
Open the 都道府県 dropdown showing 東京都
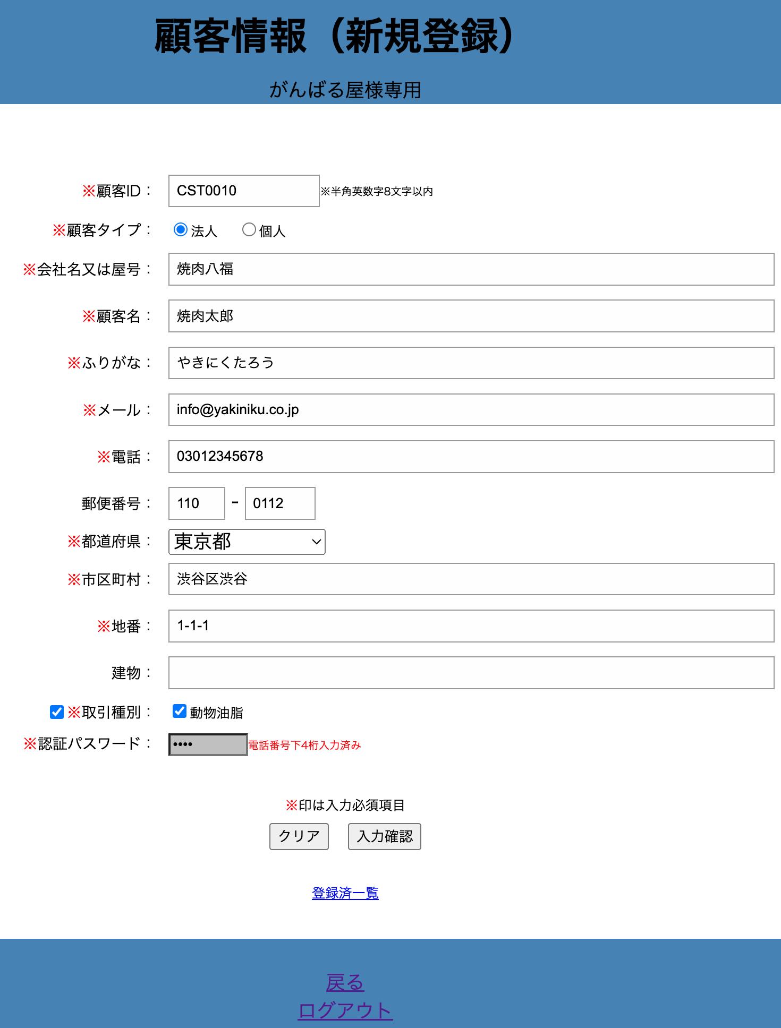coord(247,542)
